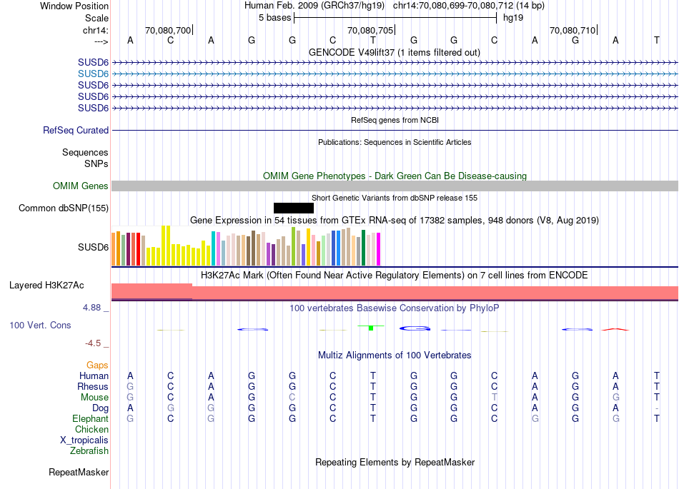Click the 5 bases scale bar

(x=395, y=18)
